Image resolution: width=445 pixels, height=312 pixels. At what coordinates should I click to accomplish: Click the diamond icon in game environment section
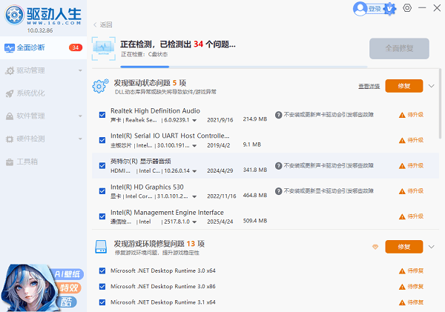click(375, 246)
